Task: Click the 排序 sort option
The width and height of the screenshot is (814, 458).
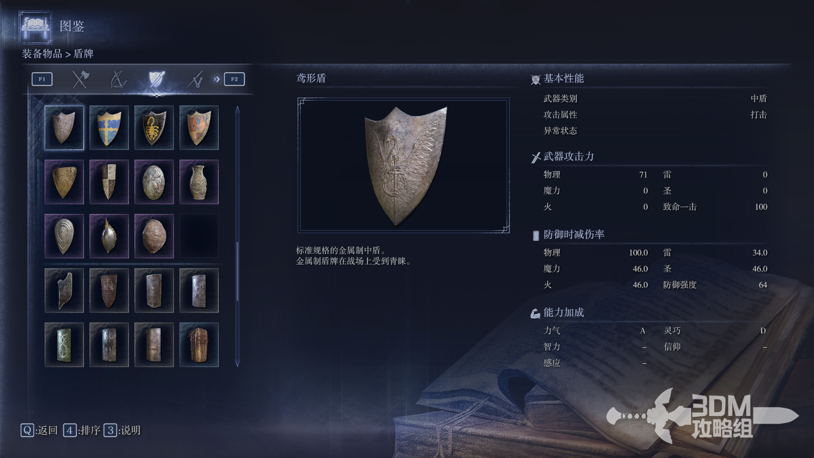Action: [x=82, y=430]
